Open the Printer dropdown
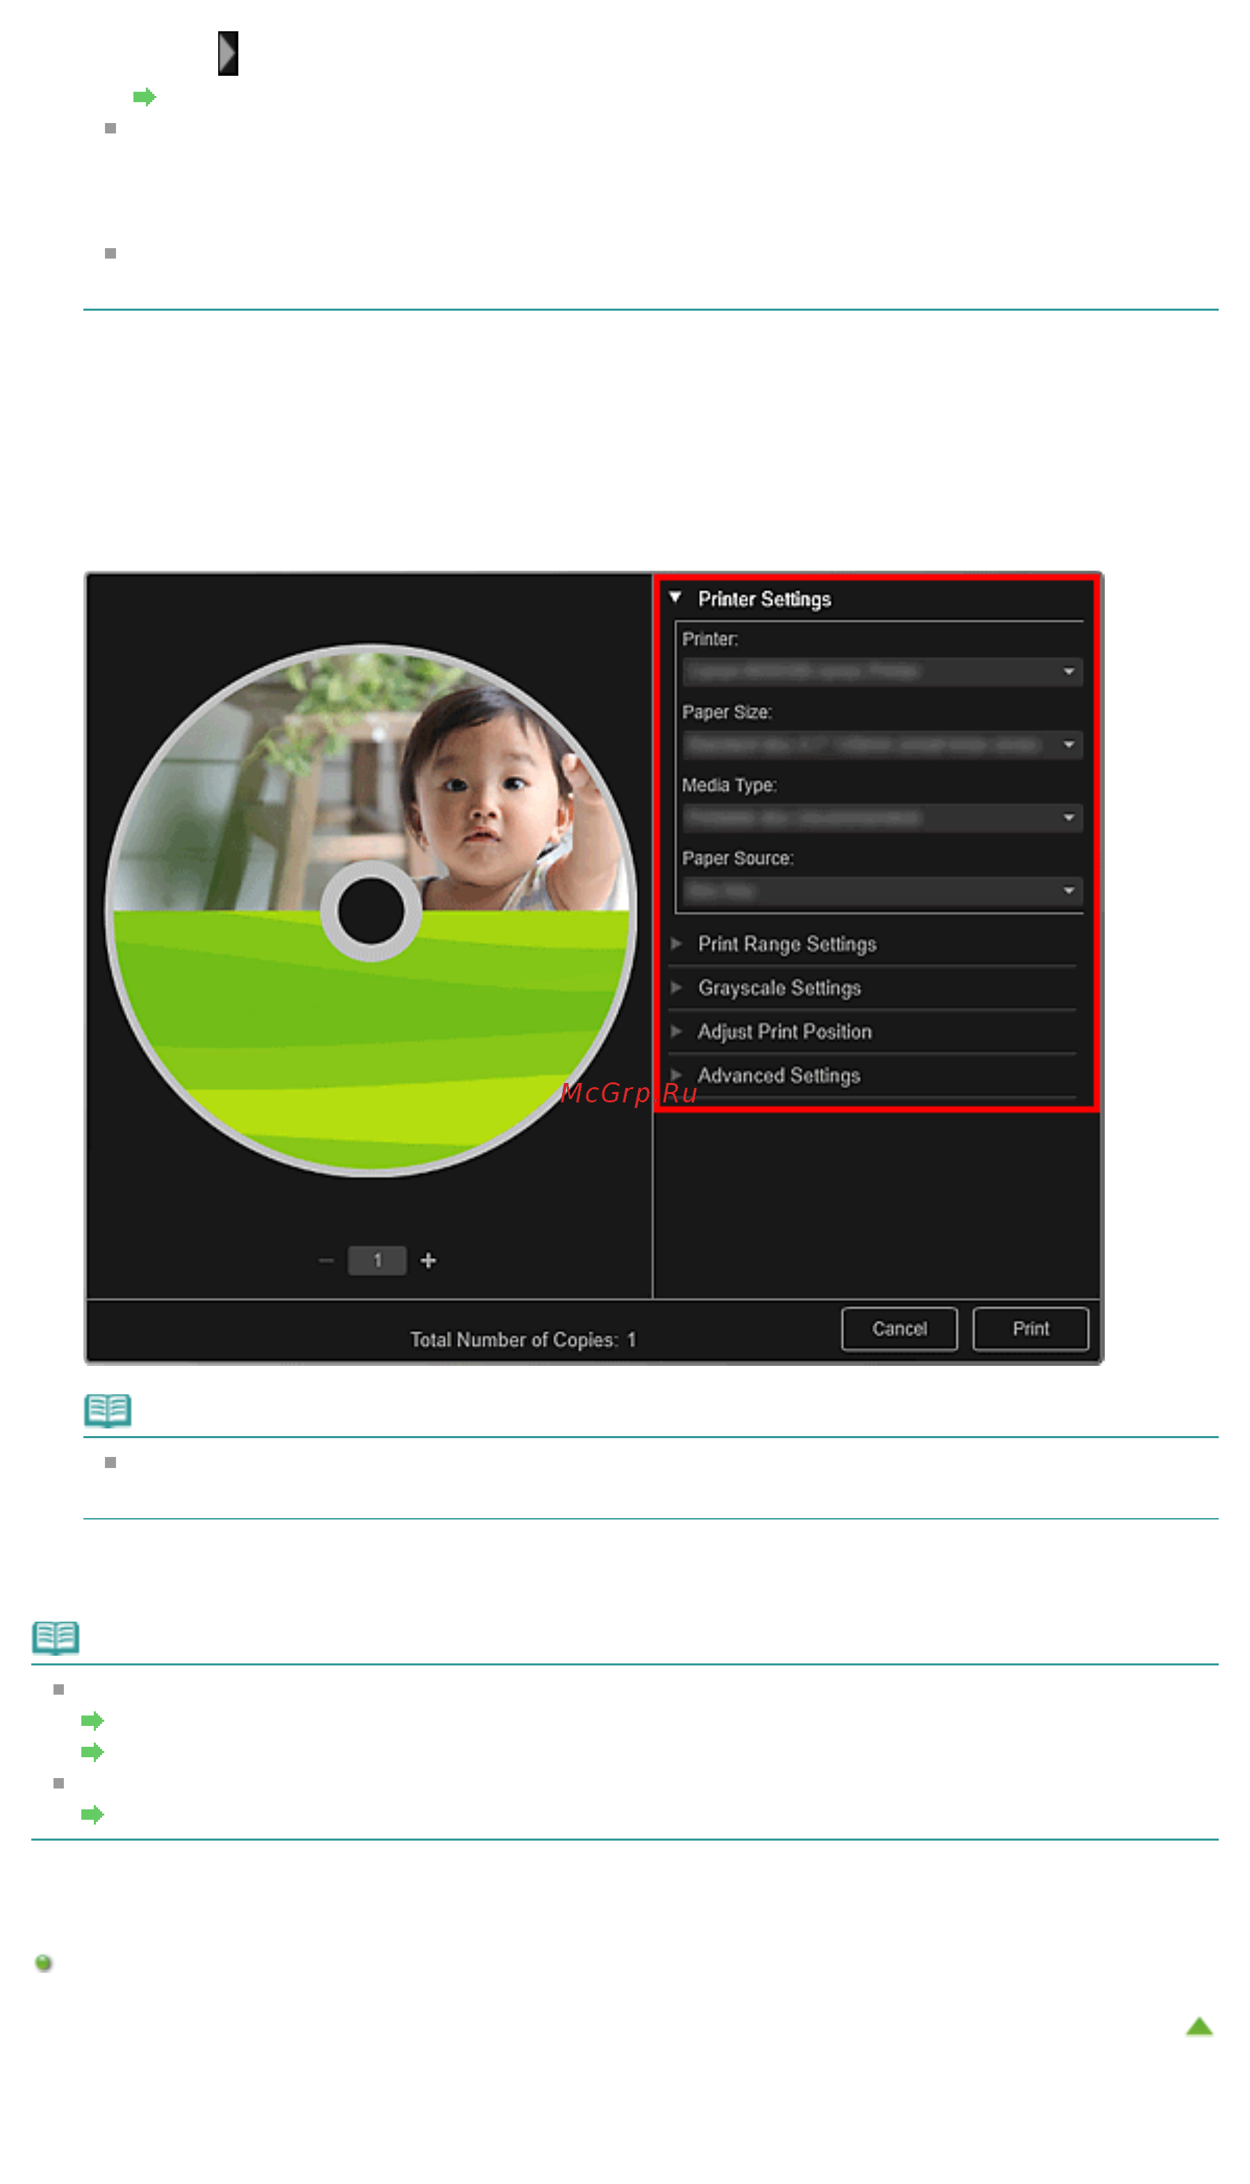The height and width of the screenshot is (2184, 1250). [x=882, y=671]
